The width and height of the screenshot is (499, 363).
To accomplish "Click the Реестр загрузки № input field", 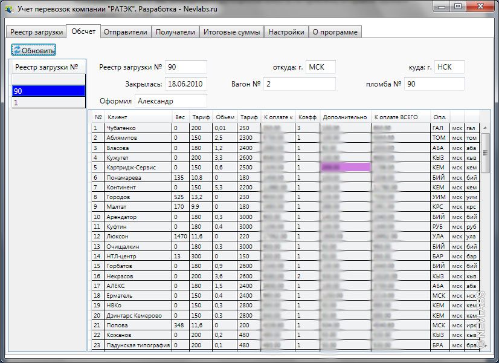I will [186, 67].
